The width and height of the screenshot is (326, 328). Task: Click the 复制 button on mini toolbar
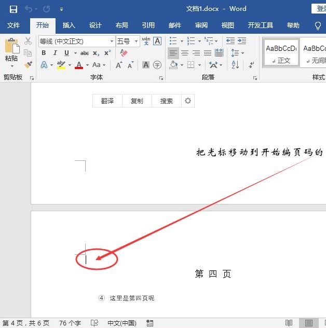click(137, 101)
